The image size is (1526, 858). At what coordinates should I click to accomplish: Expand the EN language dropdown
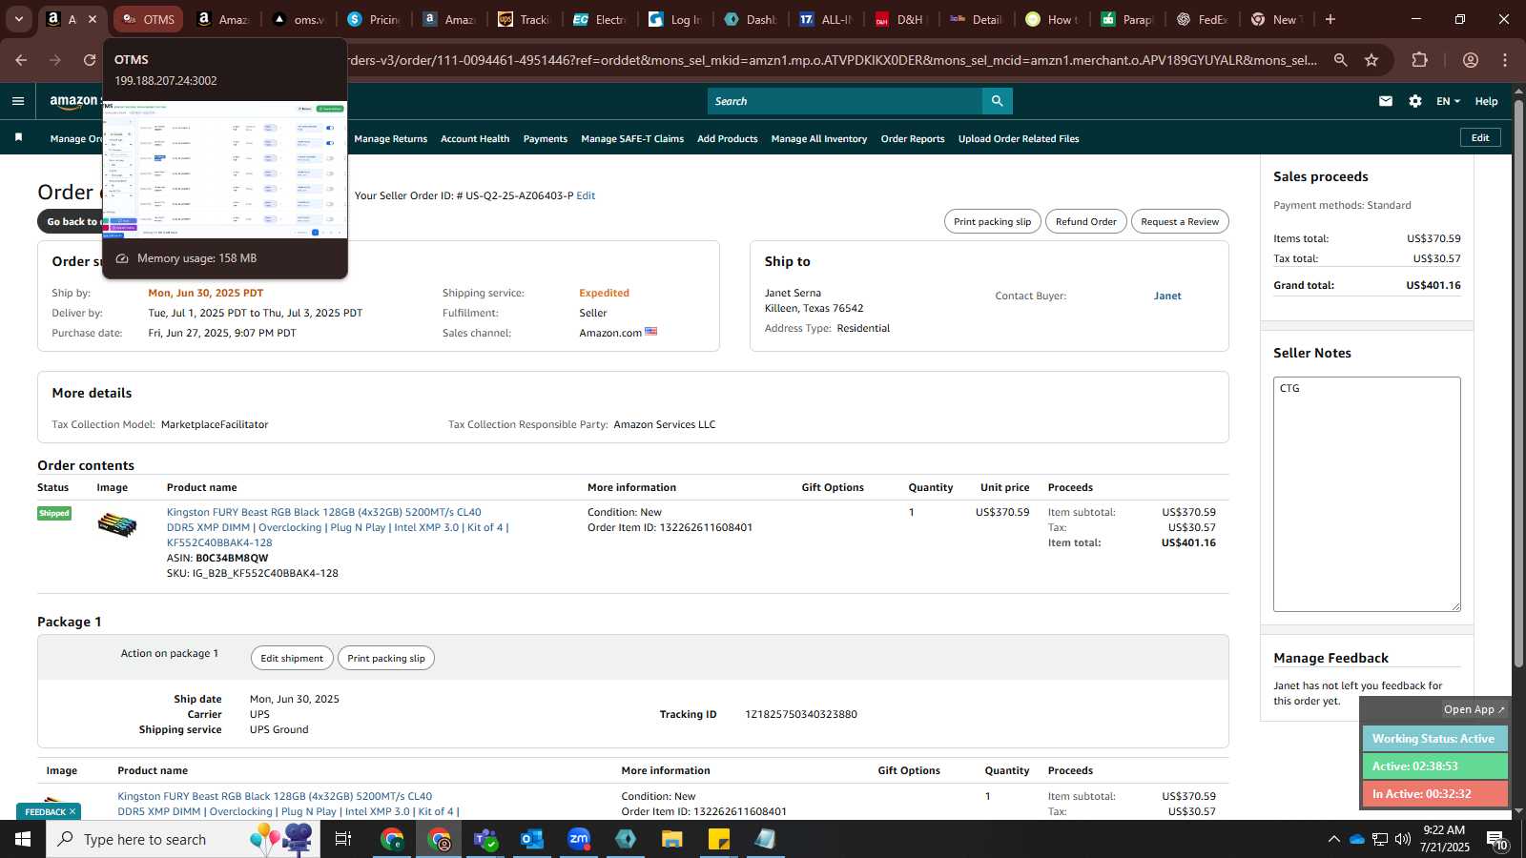pos(1448,101)
